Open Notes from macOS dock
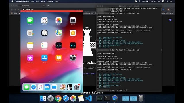Screen dimensions: 184x103 coord(81,98)
